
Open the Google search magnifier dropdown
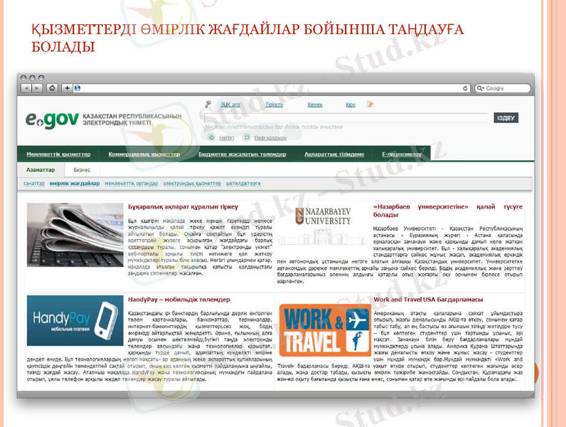[x=481, y=88]
